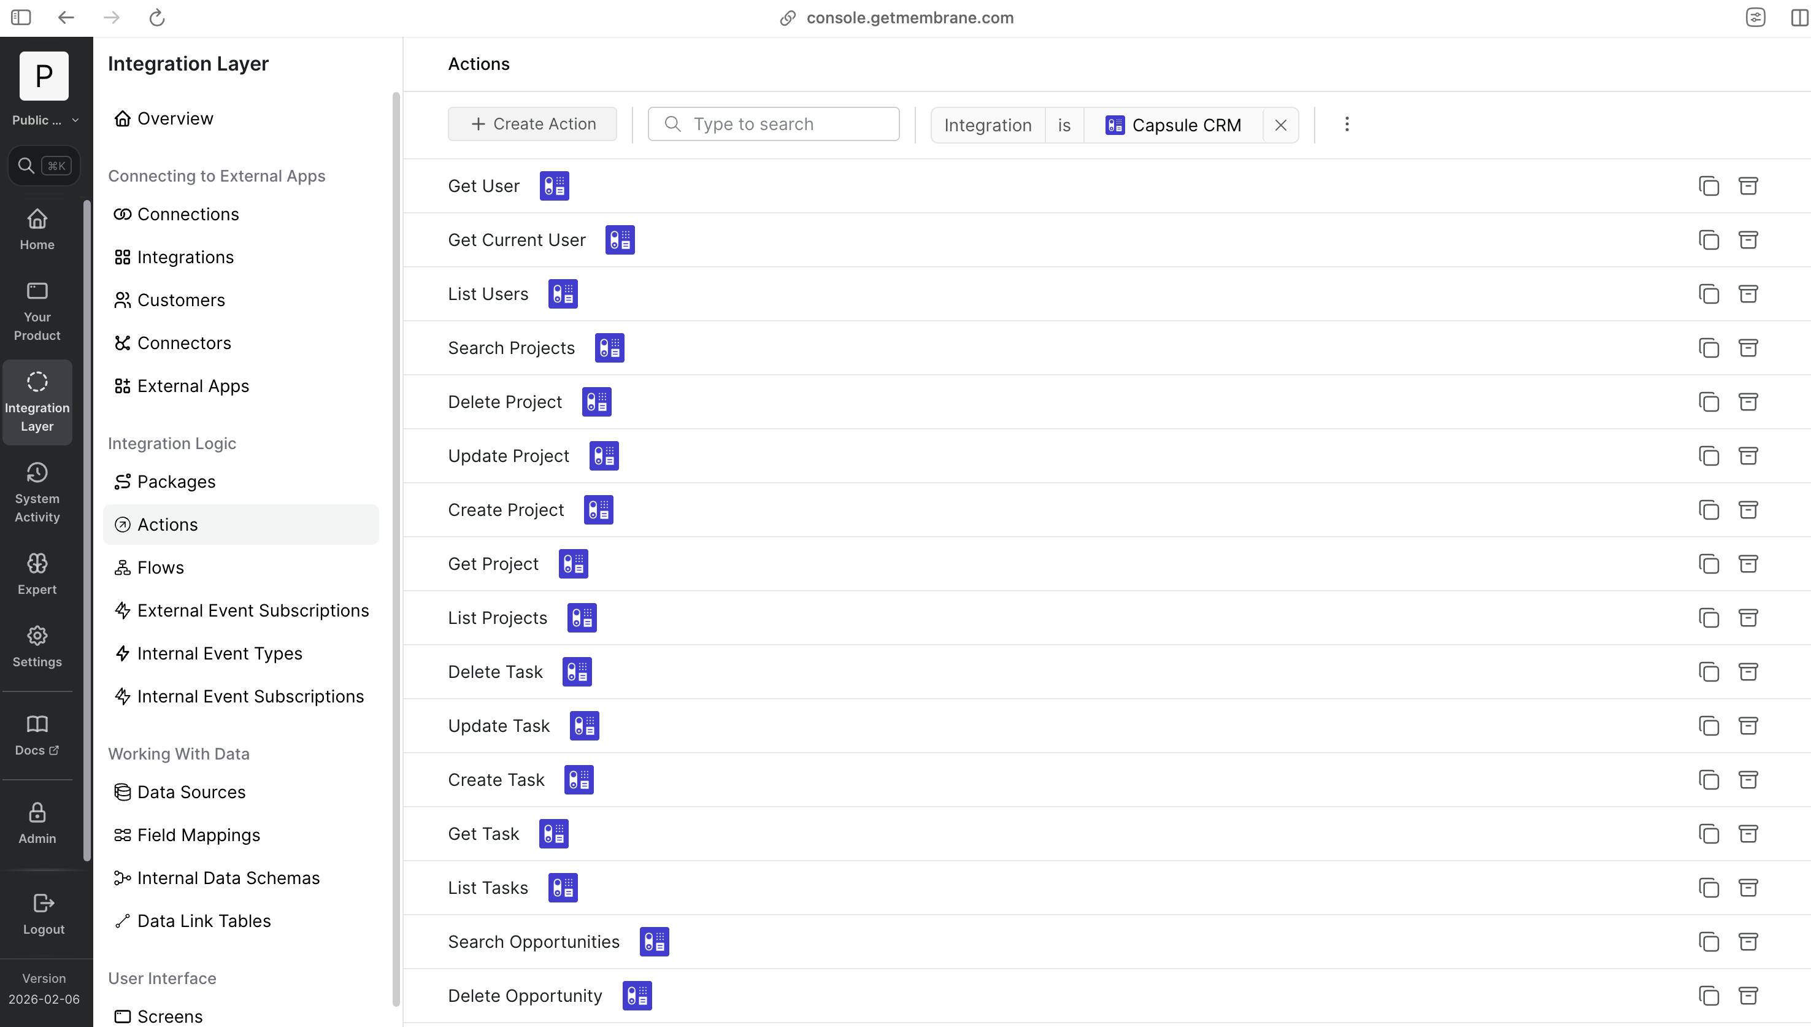1811x1027 pixels.
Task: Open the Update Project action
Action: click(x=508, y=456)
